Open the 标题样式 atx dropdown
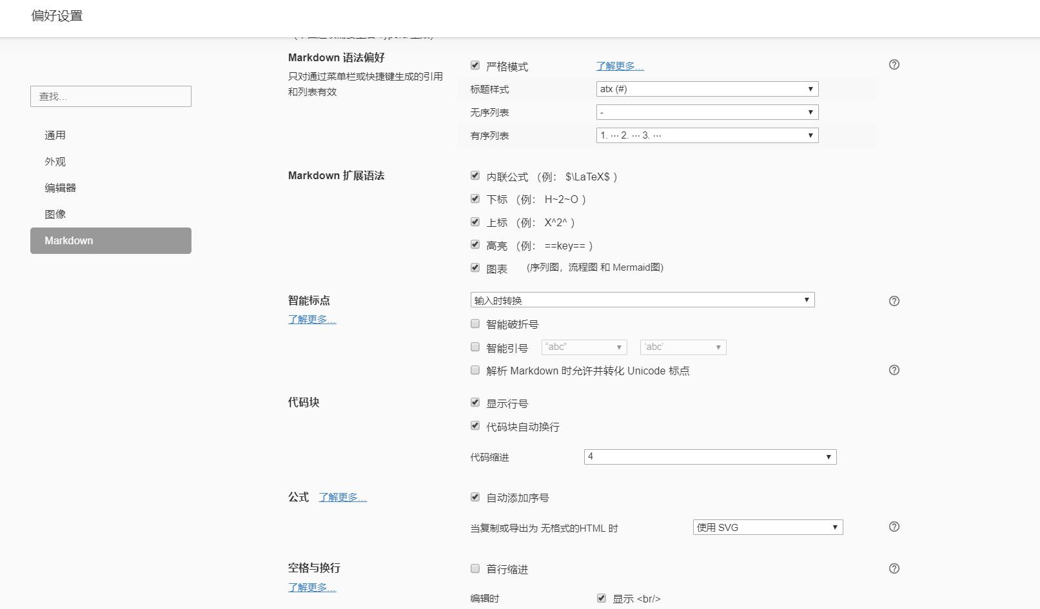The width and height of the screenshot is (1040, 609). point(707,89)
